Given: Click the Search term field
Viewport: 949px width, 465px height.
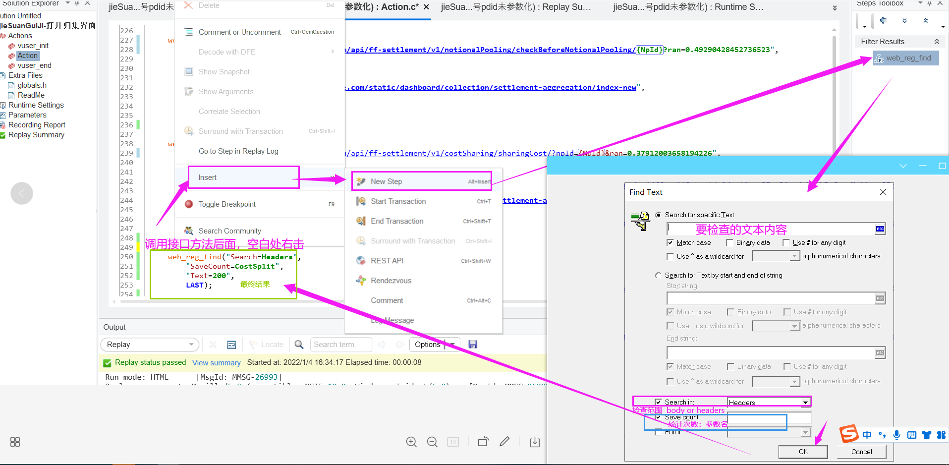Looking at the screenshot, I should (x=341, y=345).
